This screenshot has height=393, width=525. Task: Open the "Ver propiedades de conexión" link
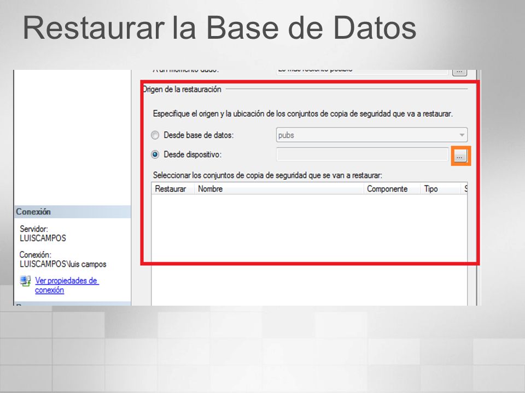[66, 285]
